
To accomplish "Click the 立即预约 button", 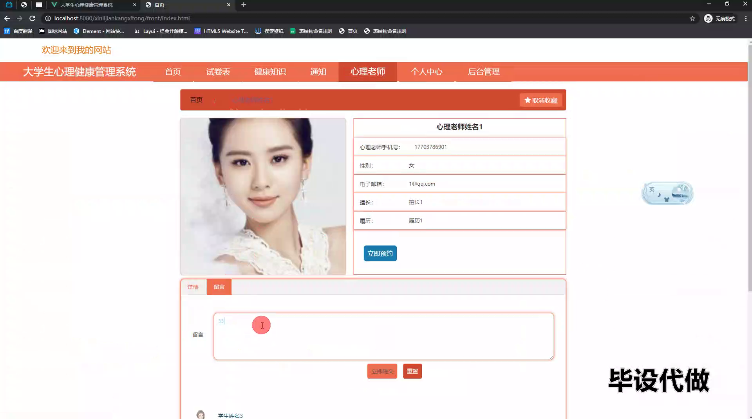I will tap(380, 253).
